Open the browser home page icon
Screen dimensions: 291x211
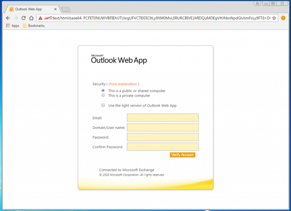click(x=31, y=18)
